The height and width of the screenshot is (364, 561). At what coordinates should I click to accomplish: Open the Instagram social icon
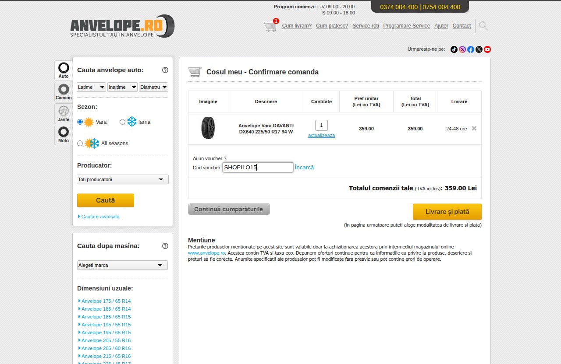click(462, 49)
